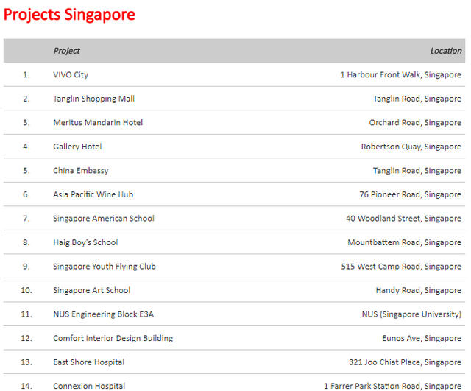471x391 pixels.
Task: Select the East Shore Hospital project
Action: click(x=88, y=362)
